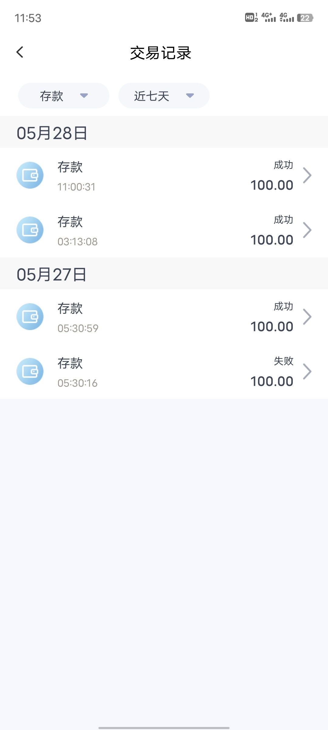Tap the 05月27日 date header
This screenshot has width=328, height=730.
point(52,274)
